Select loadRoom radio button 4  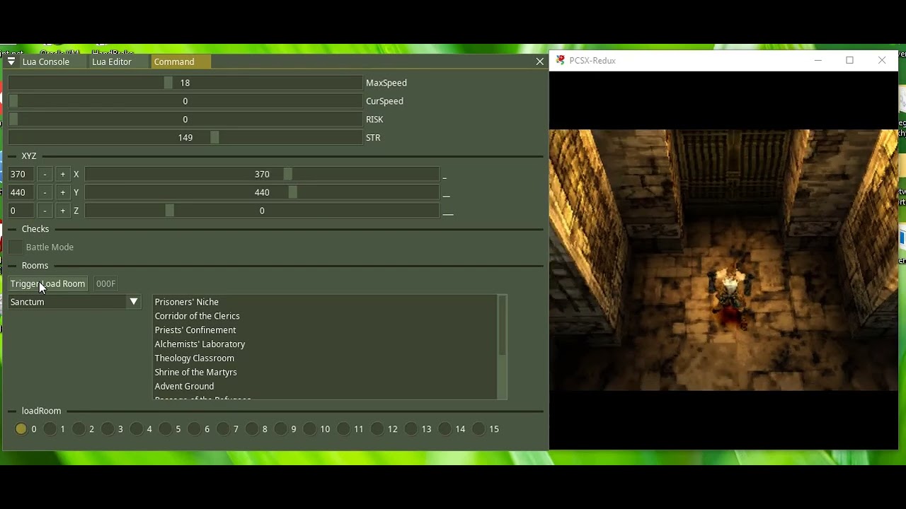137,429
